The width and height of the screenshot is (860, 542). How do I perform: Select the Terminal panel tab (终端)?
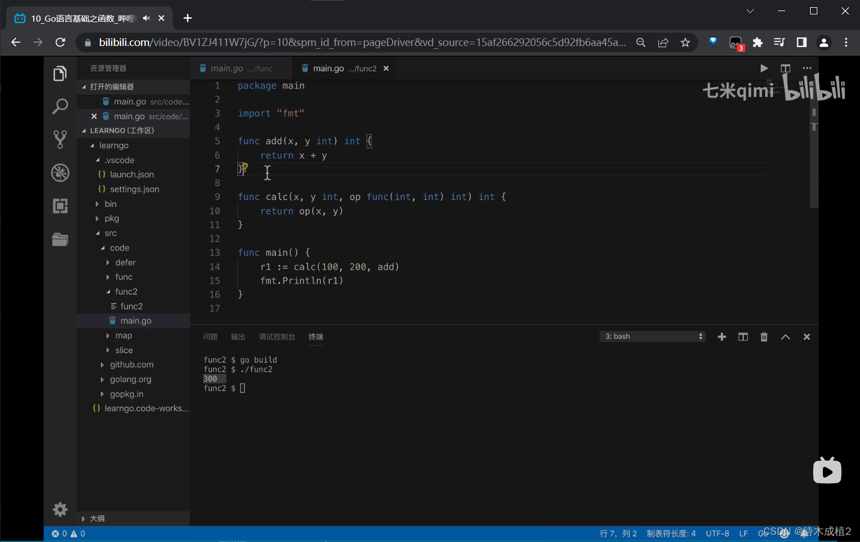pos(316,337)
